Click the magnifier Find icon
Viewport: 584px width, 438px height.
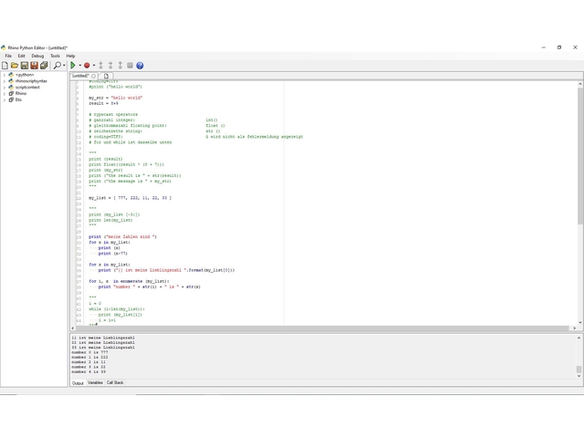57,66
